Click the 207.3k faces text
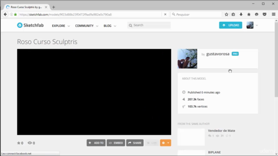Screen dimensions: 278x156 [196, 99]
